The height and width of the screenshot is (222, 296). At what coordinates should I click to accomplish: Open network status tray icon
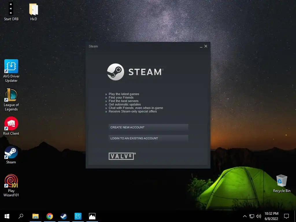(252, 216)
